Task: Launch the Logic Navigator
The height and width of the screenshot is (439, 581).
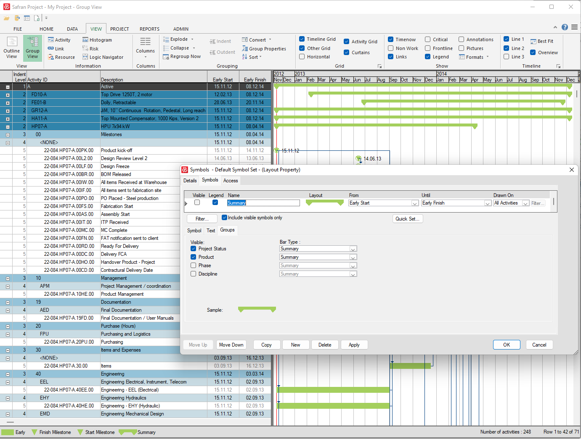Action: pos(103,57)
